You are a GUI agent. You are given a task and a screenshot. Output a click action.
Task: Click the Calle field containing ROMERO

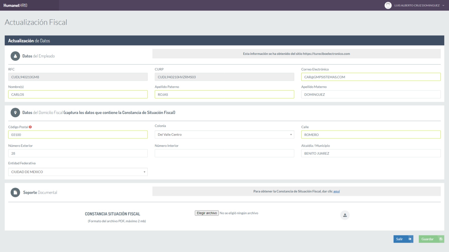click(x=371, y=135)
